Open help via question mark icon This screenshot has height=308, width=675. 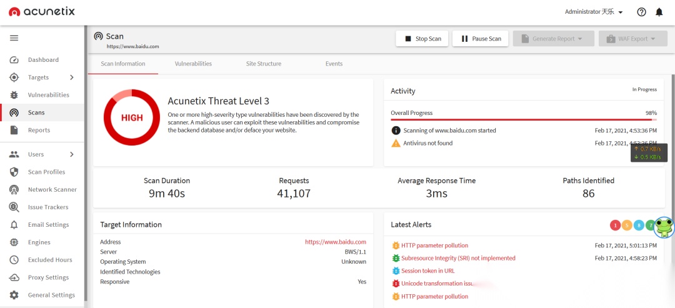tap(641, 12)
